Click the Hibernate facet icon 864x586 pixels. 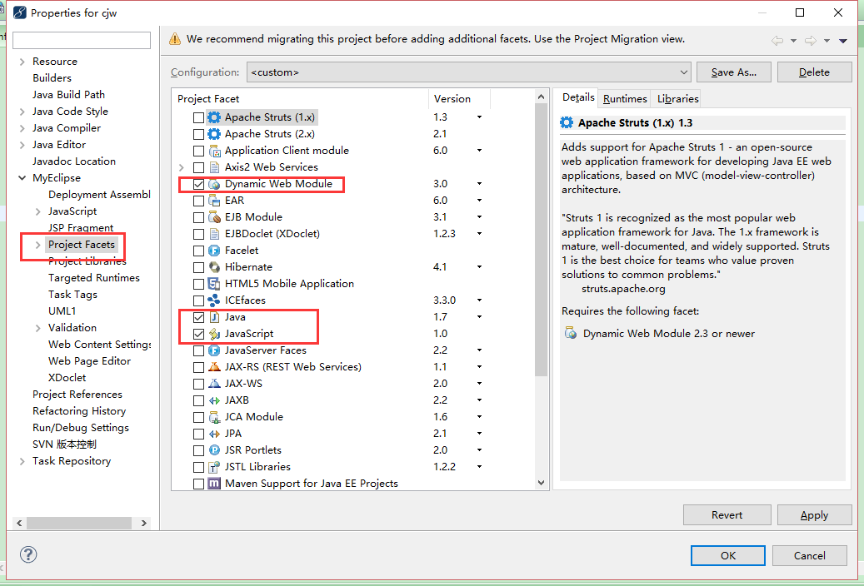coord(214,267)
